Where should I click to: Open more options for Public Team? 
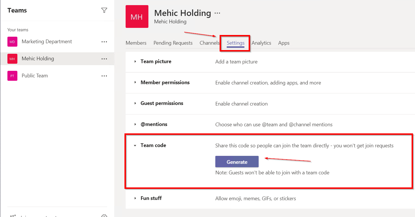104,76
